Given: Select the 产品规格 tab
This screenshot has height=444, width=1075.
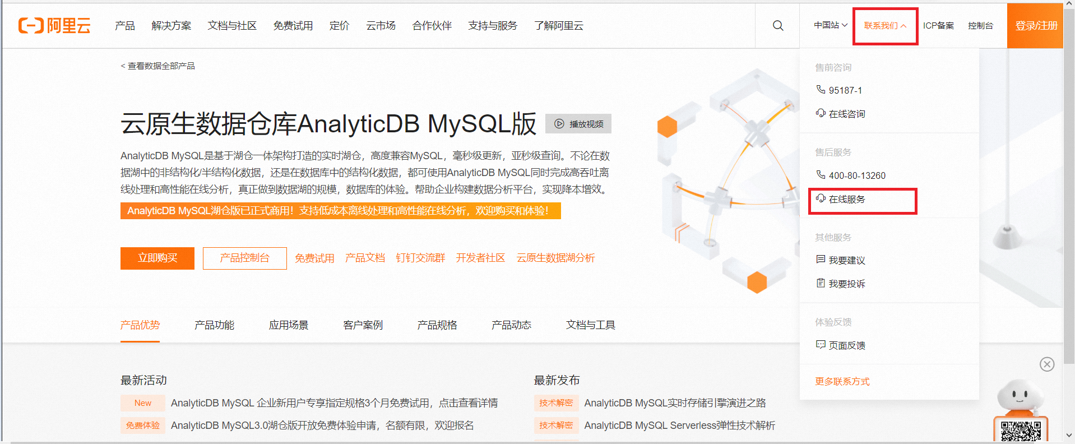Looking at the screenshot, I should point(437,325).
